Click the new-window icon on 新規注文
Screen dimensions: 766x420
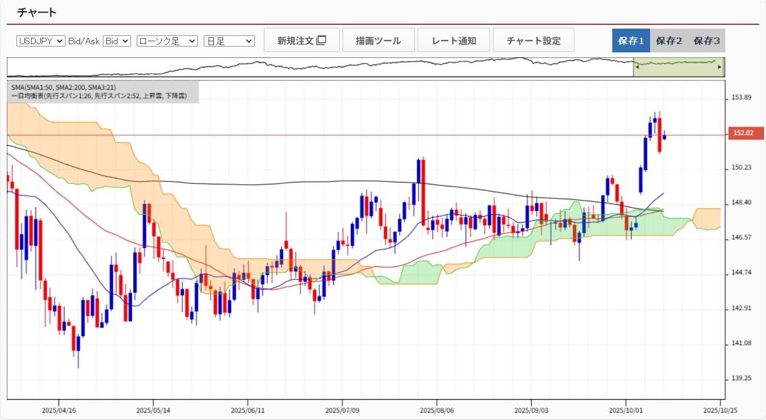[321, 40]
